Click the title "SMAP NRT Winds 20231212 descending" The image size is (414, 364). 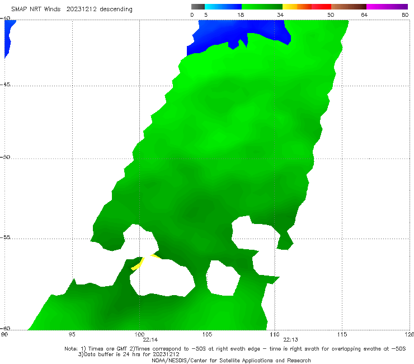(x=72, y=9)
